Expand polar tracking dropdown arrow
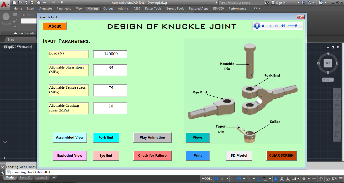Viewport: 344px width, 183px height. pos(244,179)
